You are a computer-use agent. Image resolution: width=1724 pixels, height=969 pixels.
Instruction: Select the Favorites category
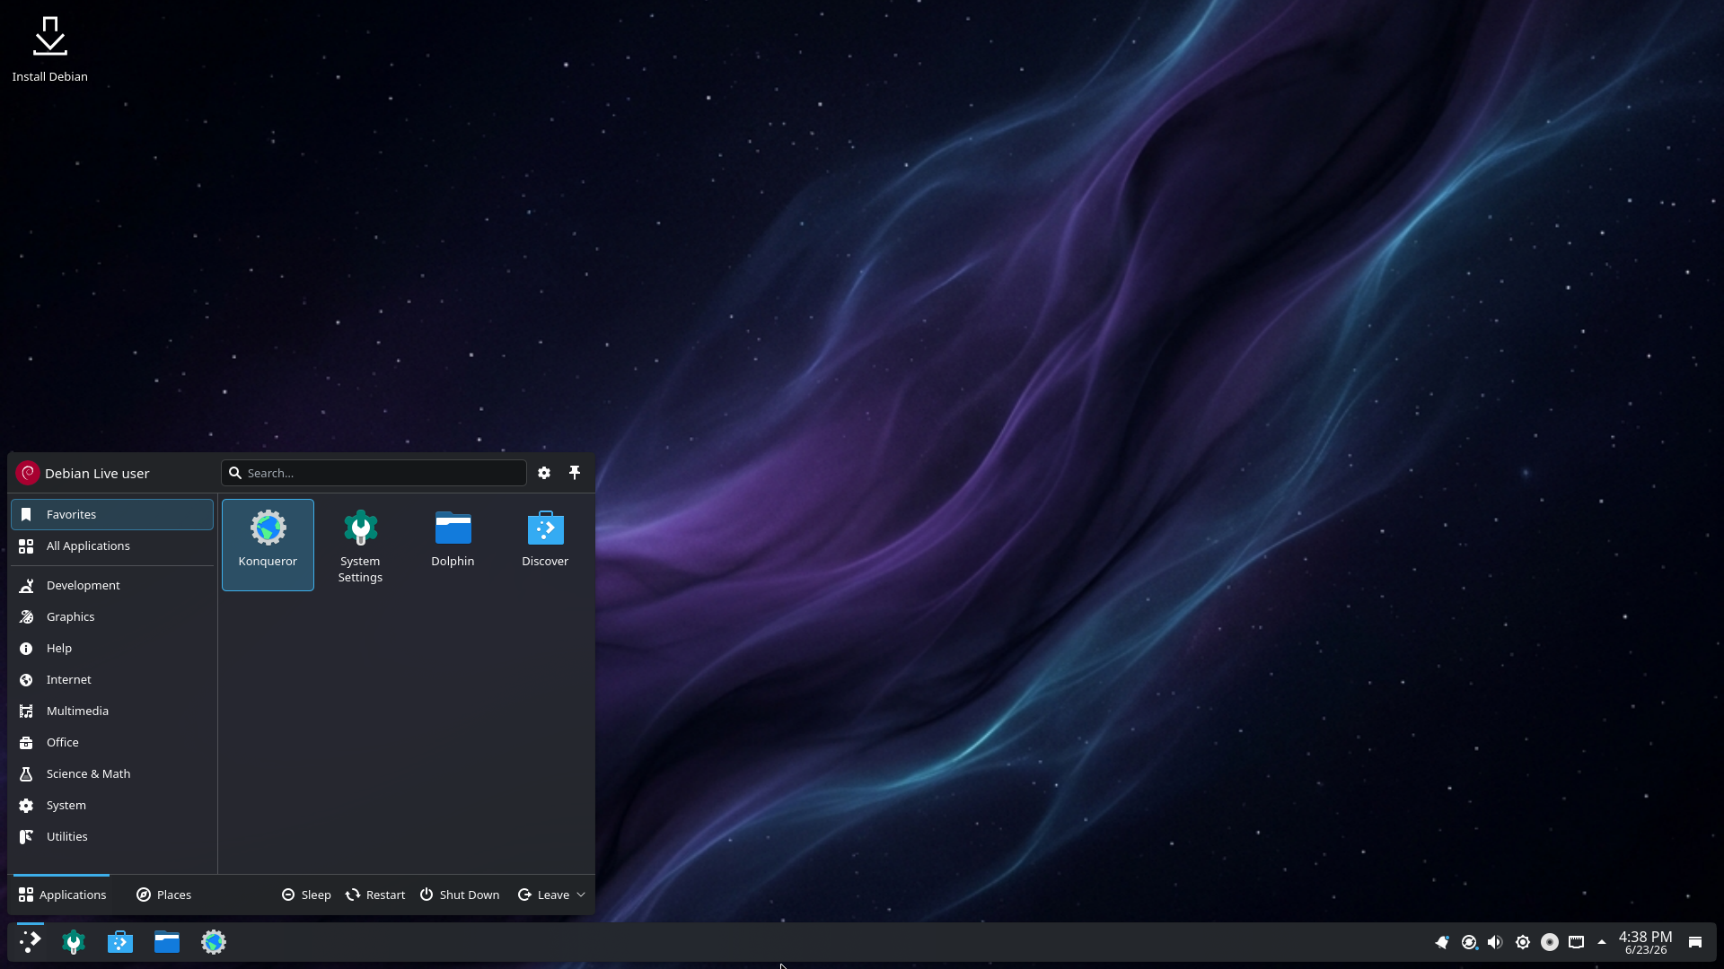[x=112, y=514]
